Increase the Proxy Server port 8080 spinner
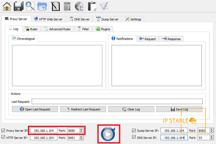This screenshot has height=144, width=216. [81, 129]
